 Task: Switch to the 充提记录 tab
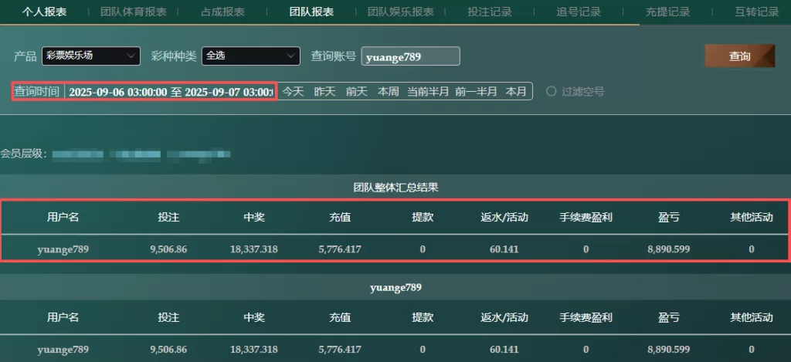(x=667, y=12)
